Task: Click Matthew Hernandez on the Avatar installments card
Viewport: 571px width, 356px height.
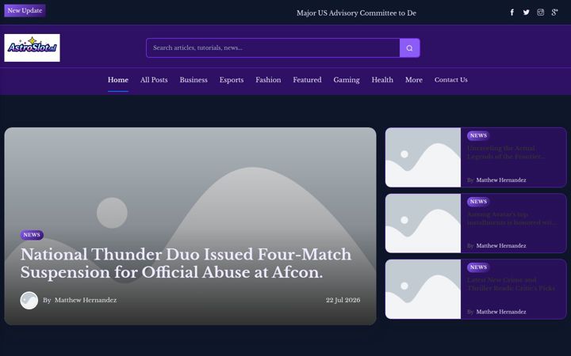Action: click(x=501, y=246)
